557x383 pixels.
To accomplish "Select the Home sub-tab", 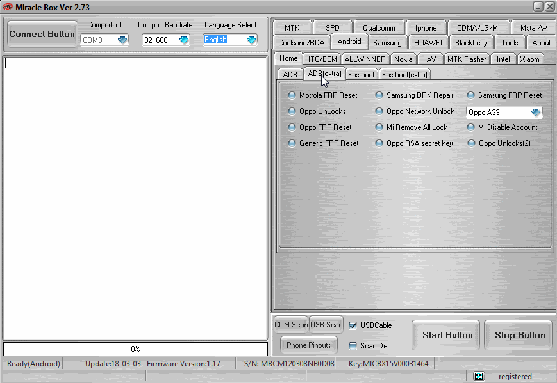I will [x=288, y=58].
